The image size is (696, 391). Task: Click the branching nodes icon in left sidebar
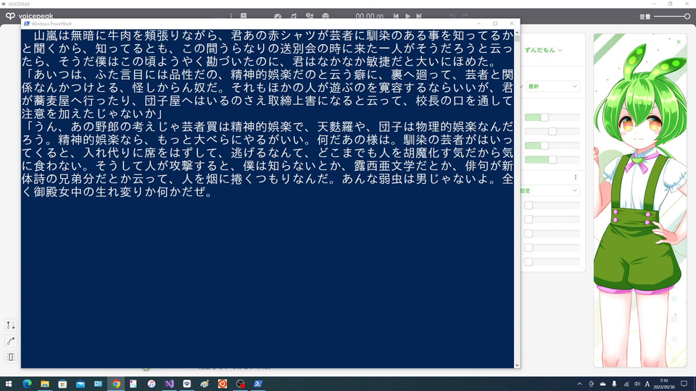click(11, 325)
